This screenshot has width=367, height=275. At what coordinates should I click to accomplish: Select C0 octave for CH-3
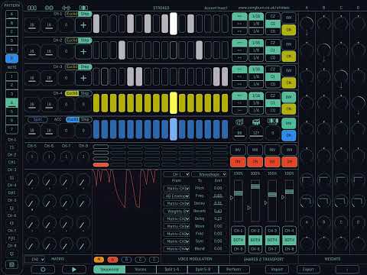point(273,84)
